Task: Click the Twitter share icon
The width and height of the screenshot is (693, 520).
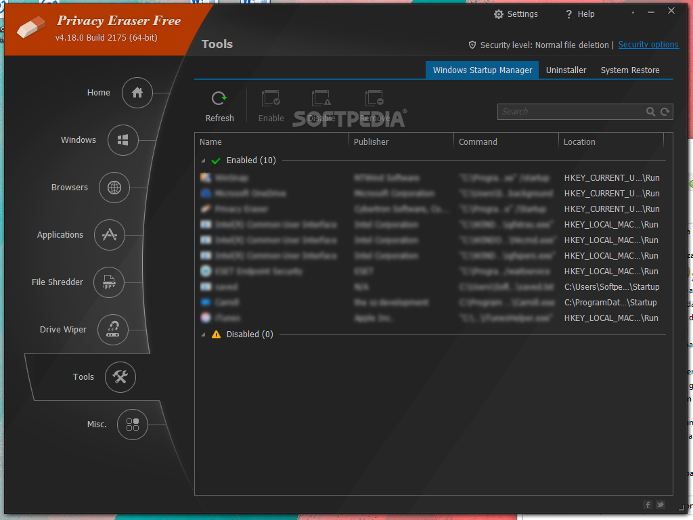Action: point(661,504)
